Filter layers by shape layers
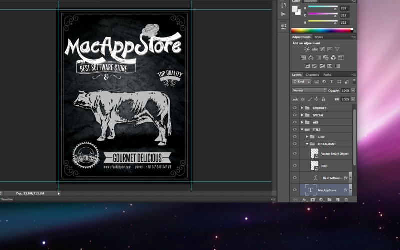Viewport: 400px width, 250px height. click(339, 82)
